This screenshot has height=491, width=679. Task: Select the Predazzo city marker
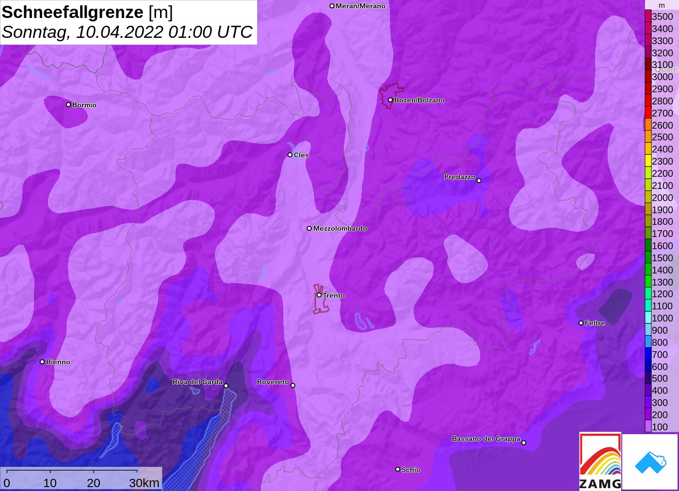click(x=479, y=181)
